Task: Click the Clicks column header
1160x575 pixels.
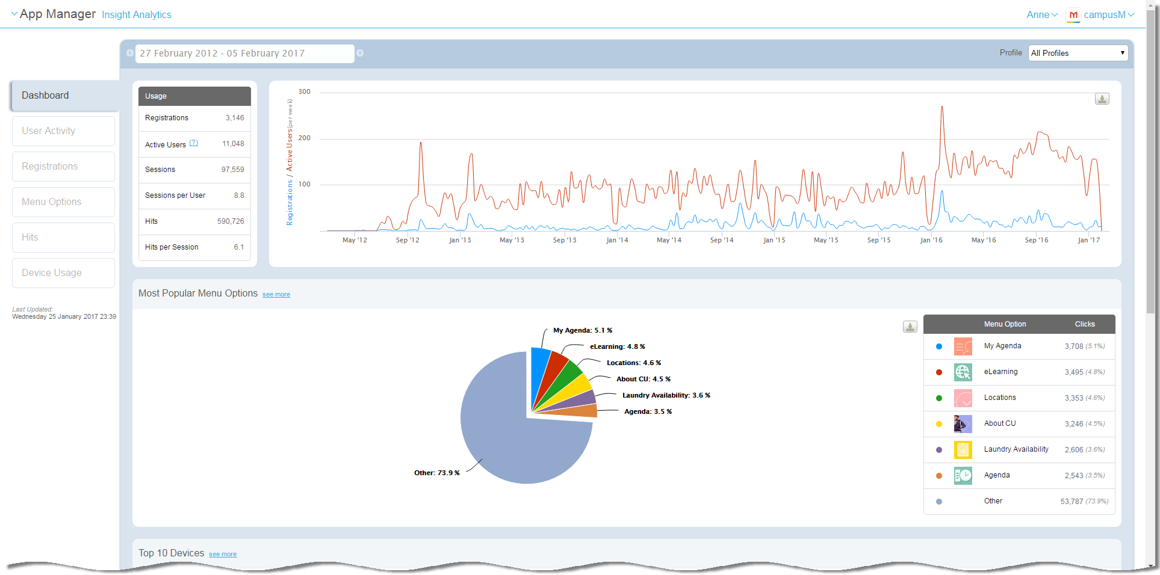Action: (x=1085, y=324)
